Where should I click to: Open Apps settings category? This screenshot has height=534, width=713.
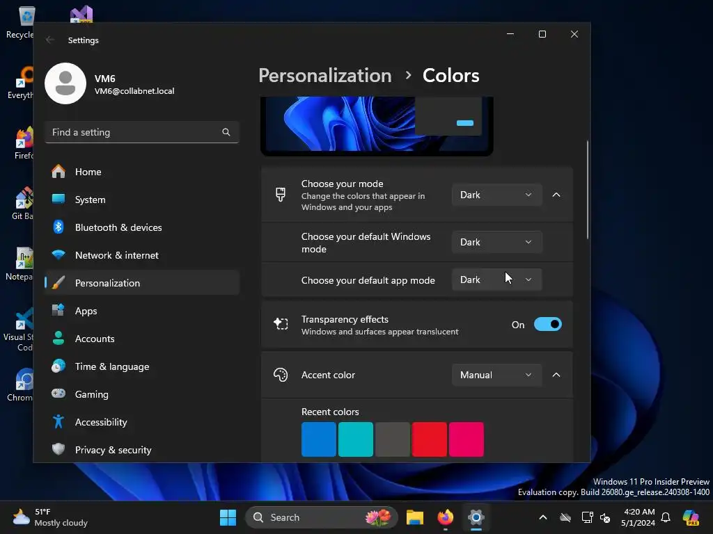click(x=142, y=311)
